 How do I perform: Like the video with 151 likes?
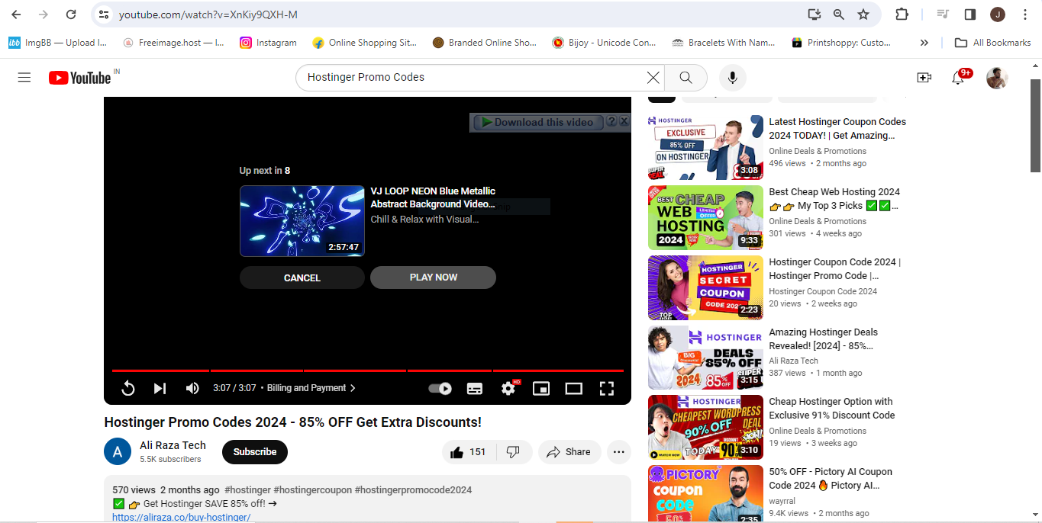(469, 452)
